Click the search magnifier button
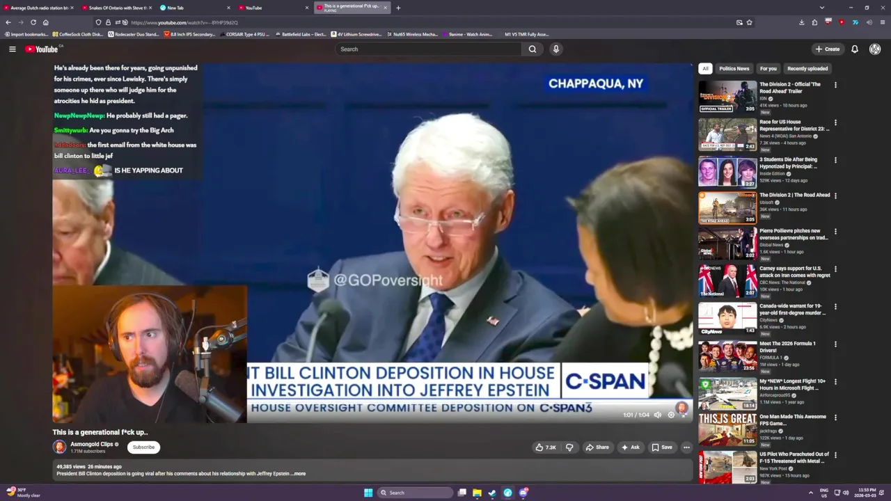 click(533, 49)
